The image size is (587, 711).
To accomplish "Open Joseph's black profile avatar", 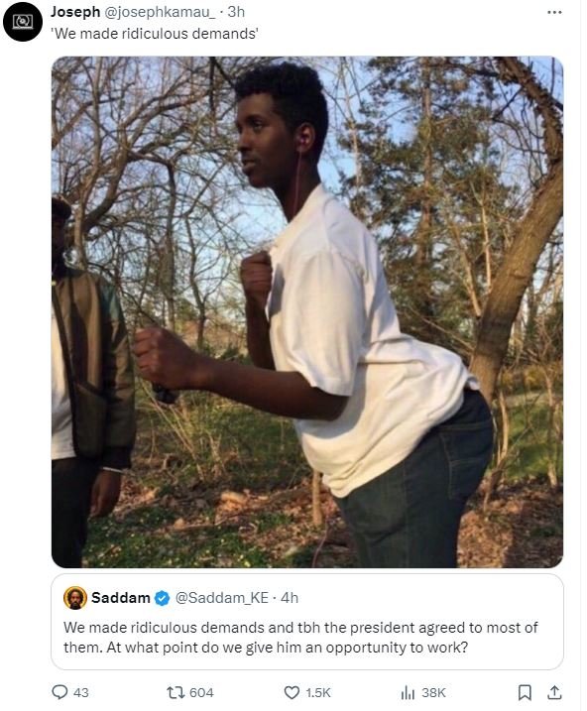I will tap(23, 21).
